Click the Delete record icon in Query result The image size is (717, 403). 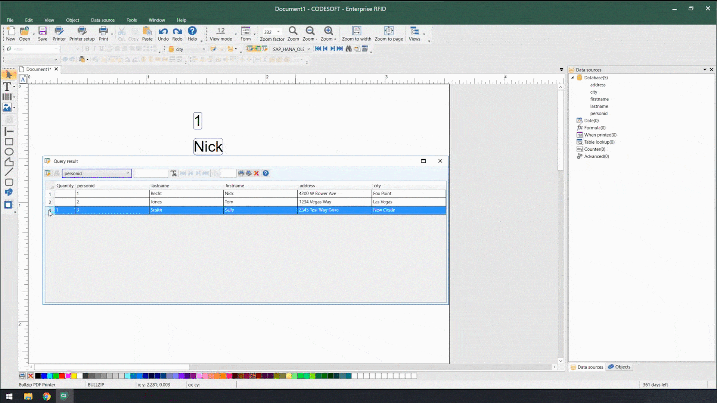pos(257,173)
